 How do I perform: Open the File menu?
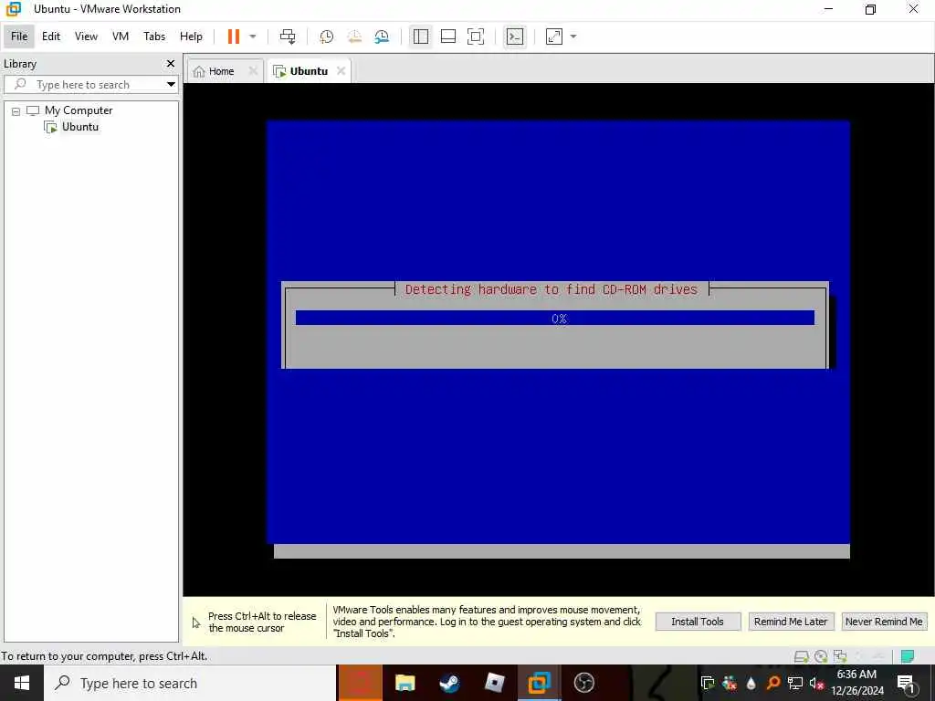click(19, 37)
